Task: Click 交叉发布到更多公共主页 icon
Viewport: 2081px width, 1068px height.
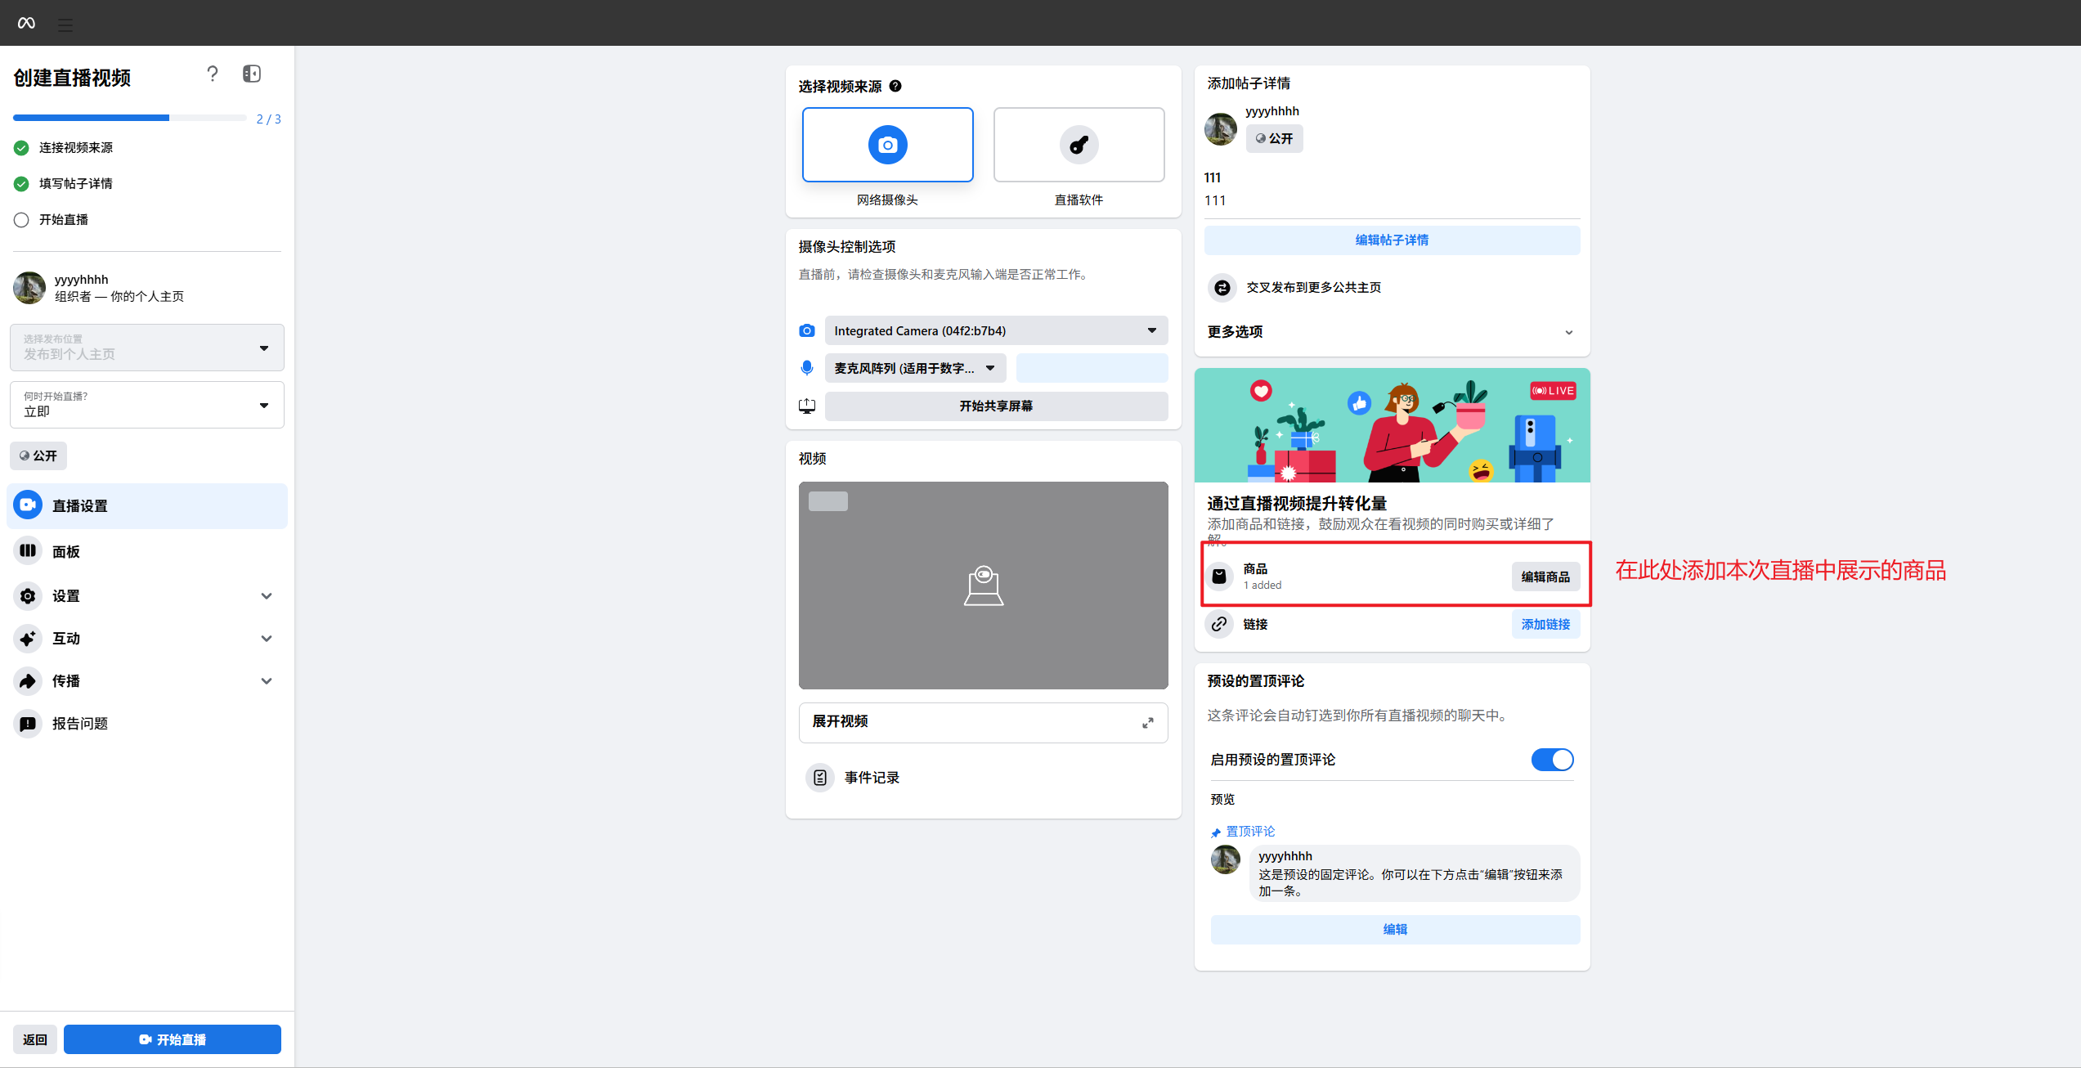Action: tap(1222, 288)
